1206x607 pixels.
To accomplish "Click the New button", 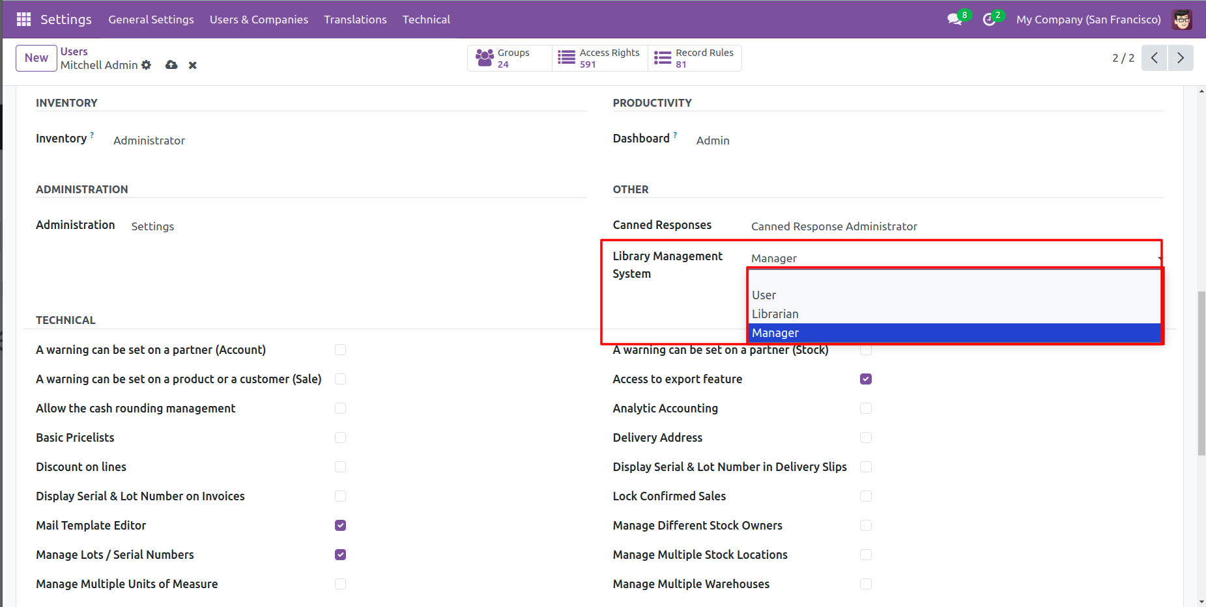I will coord(36,58).
